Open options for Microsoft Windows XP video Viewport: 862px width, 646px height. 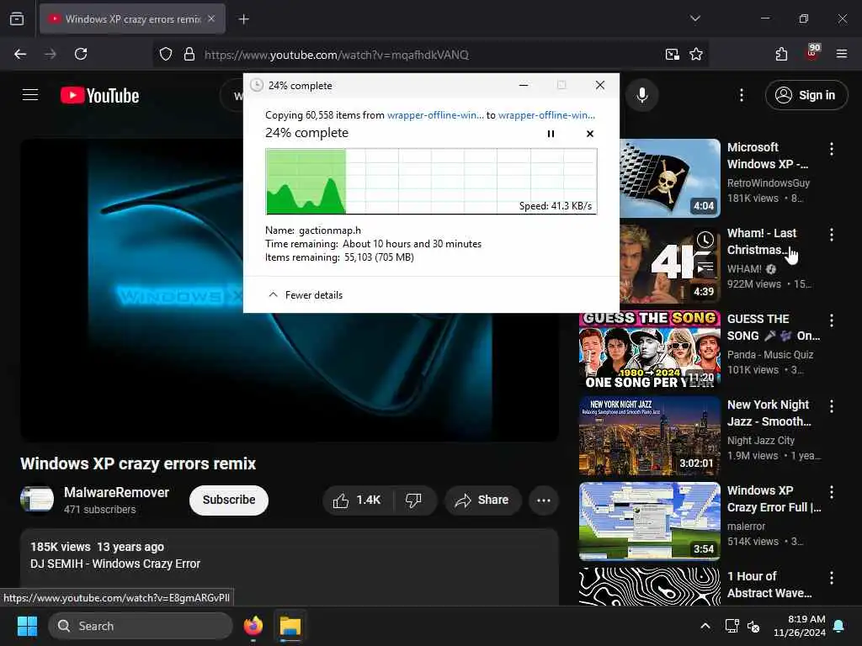(x=831, y=149)
